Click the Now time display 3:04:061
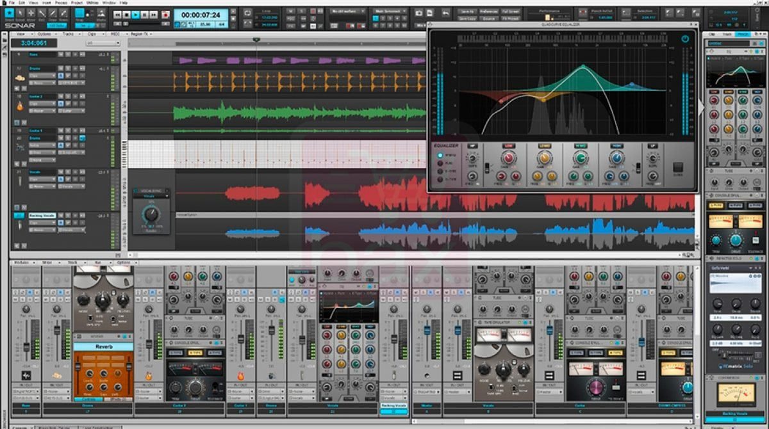This screenshot has width=769, height=429. point(34,43)
